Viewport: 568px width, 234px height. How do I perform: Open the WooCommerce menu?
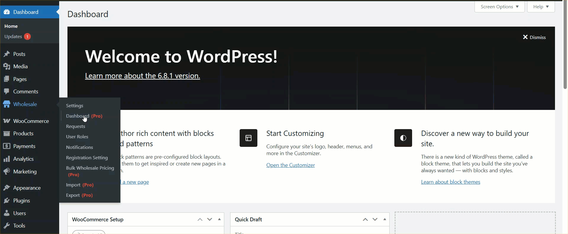tap(31, 121)
